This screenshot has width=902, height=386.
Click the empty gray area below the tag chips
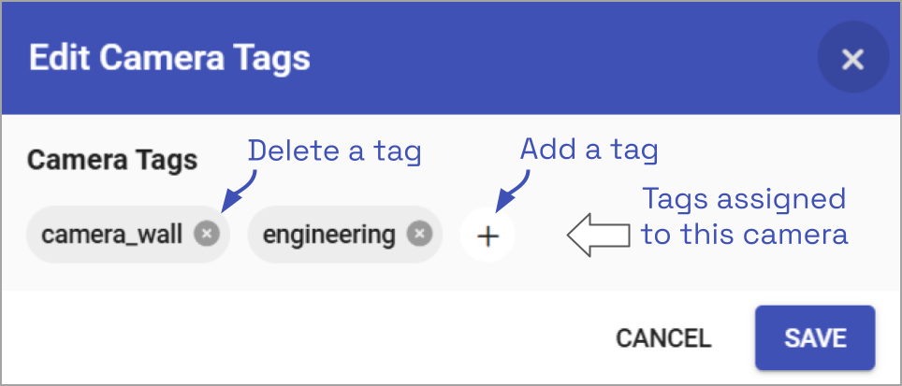point(281,276)
